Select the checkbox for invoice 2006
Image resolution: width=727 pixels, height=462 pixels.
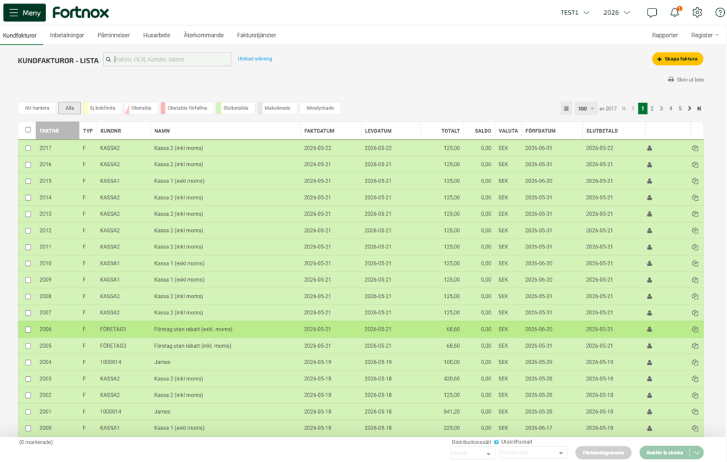coord(28,329)
